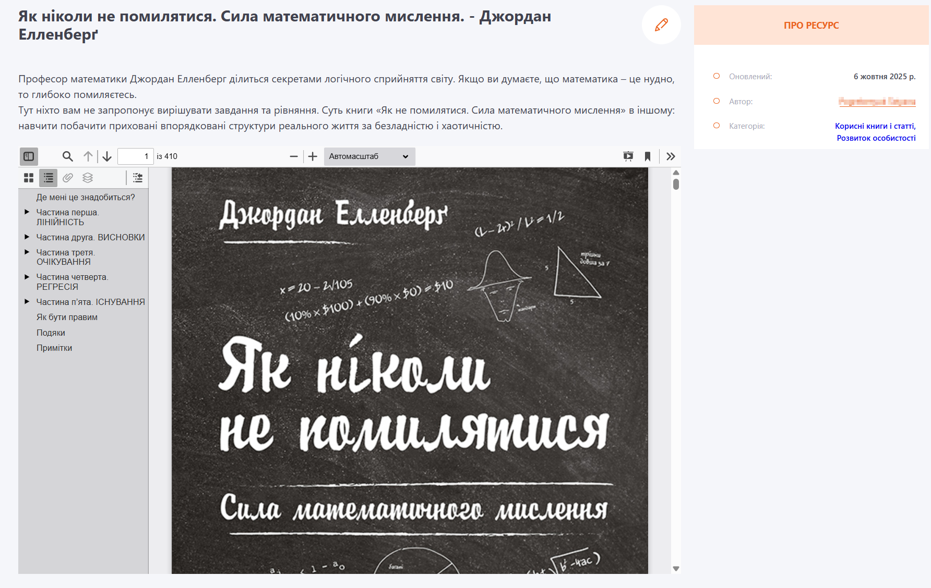Open the outline entry Подяки
The width and height of the screenshot is (931, 588).
(51, 333)
